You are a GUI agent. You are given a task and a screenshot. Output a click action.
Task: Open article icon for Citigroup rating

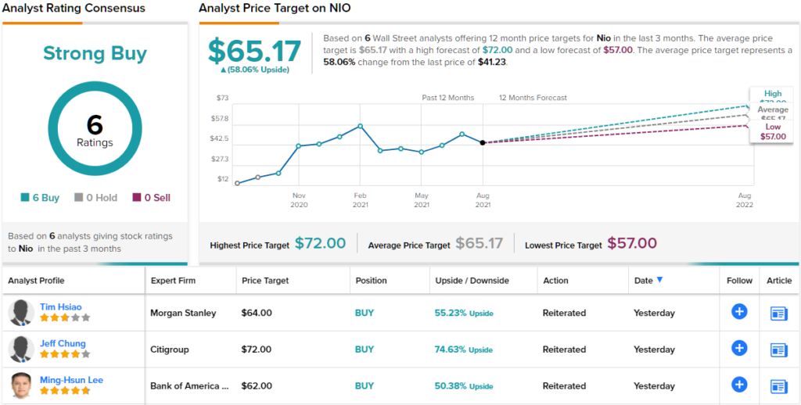(x=779, y=349)
